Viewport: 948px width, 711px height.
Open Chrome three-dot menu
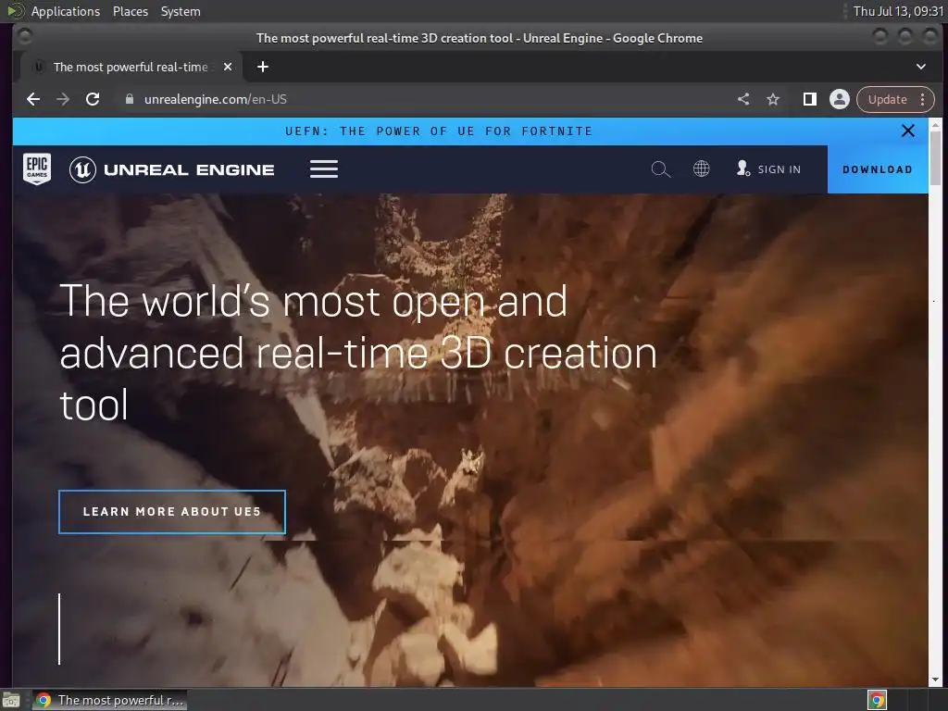(x=923, y=99)
